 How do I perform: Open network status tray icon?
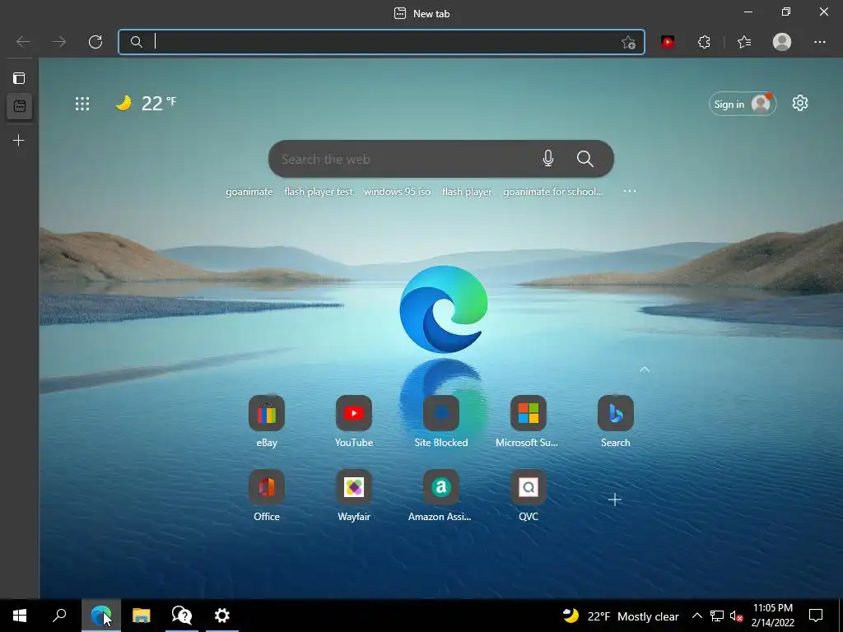coord(717,616)
